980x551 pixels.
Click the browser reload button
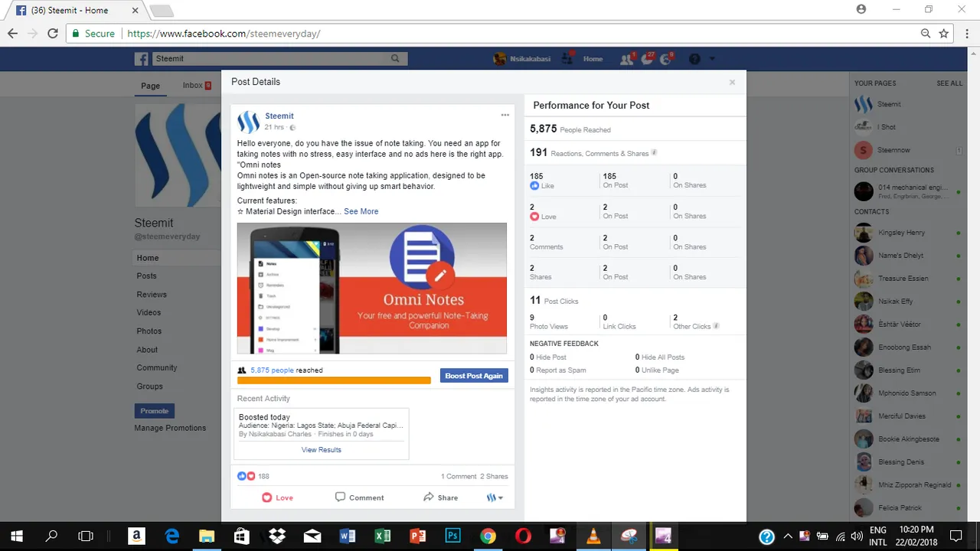pyautogui.click(x=52, y=34)
